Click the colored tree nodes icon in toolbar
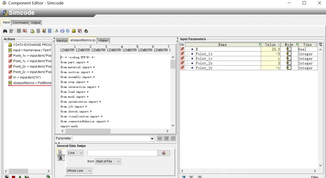Viewport: 326px width, 178px height. pos(56,31)
